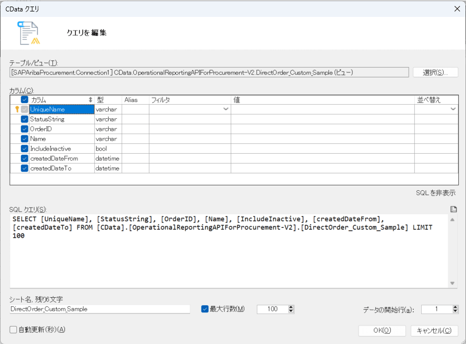Image resolution: width=466 pixels, height=344 pixels.
Task: Uncheck the Name column checkbox
Action: click(25, 138)
